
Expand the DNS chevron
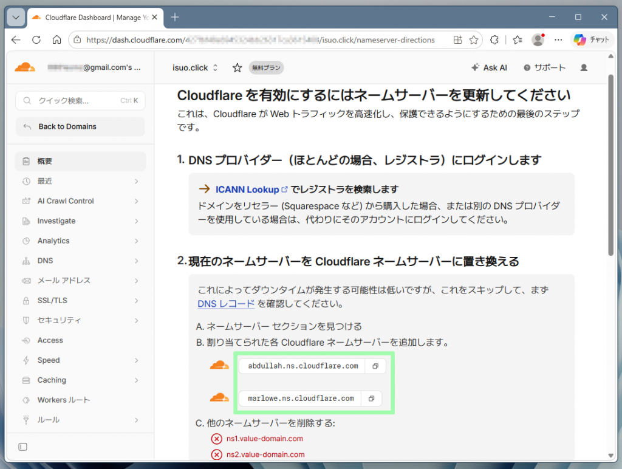(x=137, y=261)
